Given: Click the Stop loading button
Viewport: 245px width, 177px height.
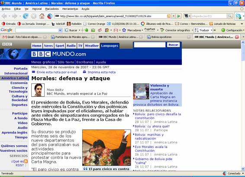Looking at the screenshot, I should pyautogui.click(x=34, y=16).
